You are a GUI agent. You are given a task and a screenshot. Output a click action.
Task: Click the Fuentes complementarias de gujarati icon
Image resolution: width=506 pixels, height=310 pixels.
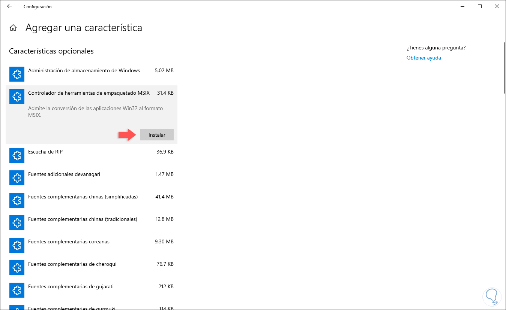[x=17, y=291]
